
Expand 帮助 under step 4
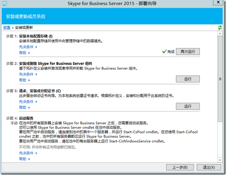[x=24, y=159]
